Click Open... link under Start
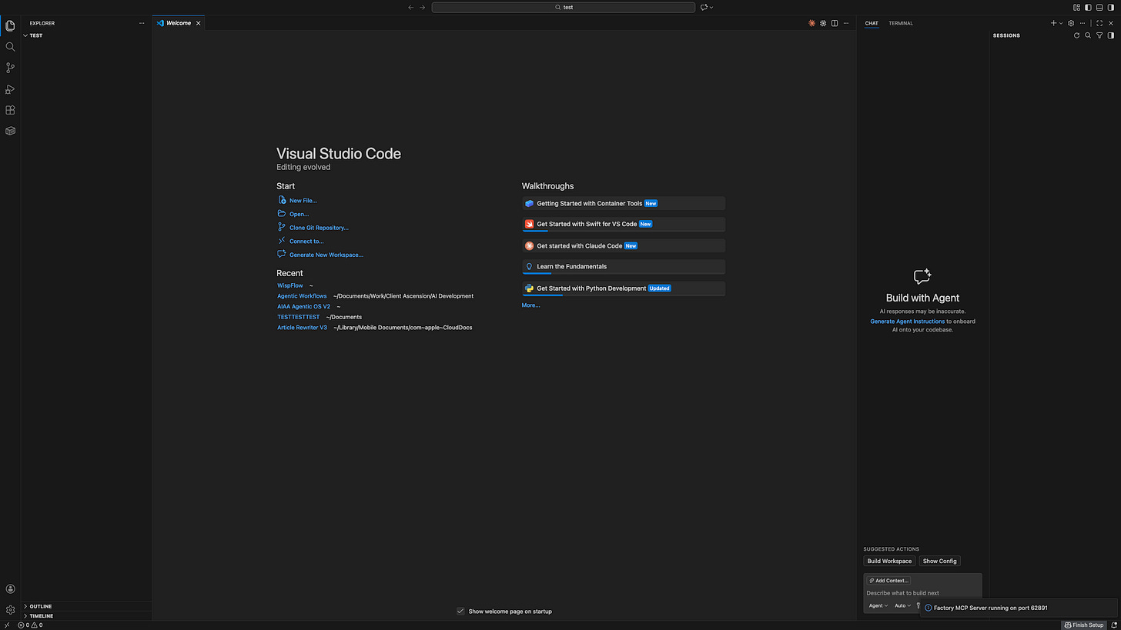Image resolution: width=1121 pixels, height=630 pixels. (299, 214)
